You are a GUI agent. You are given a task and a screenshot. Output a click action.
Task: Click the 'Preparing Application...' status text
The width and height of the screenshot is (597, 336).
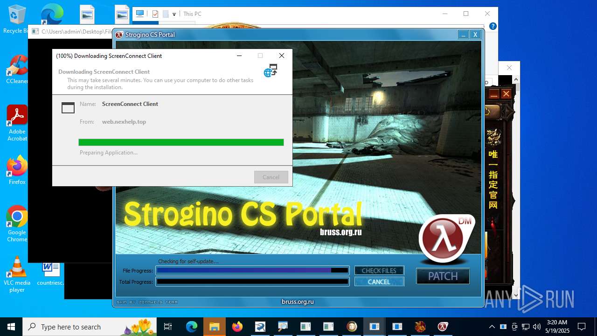click(x=109, y=153)
